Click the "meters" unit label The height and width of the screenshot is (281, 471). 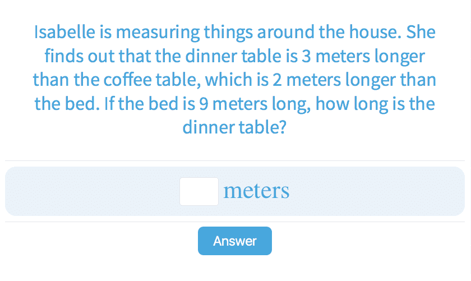click(x=256, y=191)
